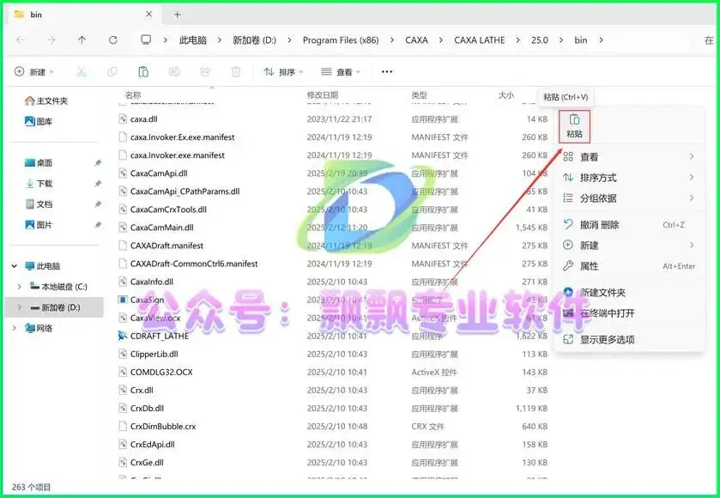Click the Share toolbar icon
The height and width of the screenshot is (498, 720).
(205, 71)
